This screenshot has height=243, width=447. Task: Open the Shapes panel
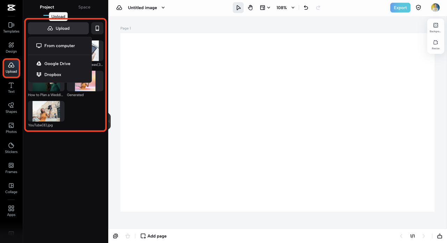(x=11, y=108)
